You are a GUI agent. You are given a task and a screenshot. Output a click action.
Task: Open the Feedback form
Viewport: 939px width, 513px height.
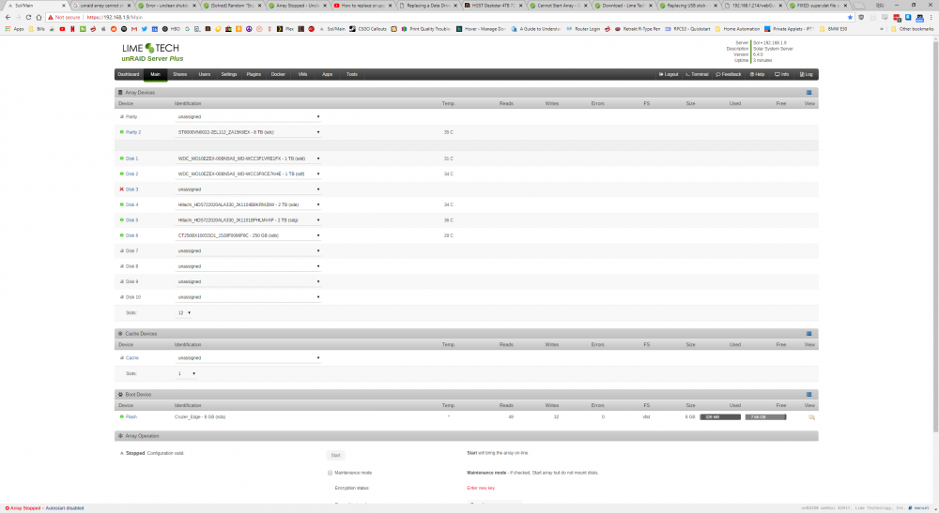(729, 75)
